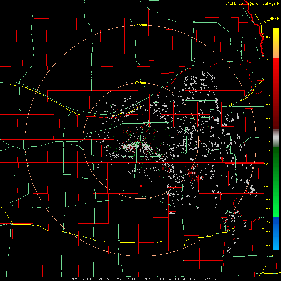
Task: Click the -90 knot scale label
Action: pyautogui.click(x=267, y=244)
